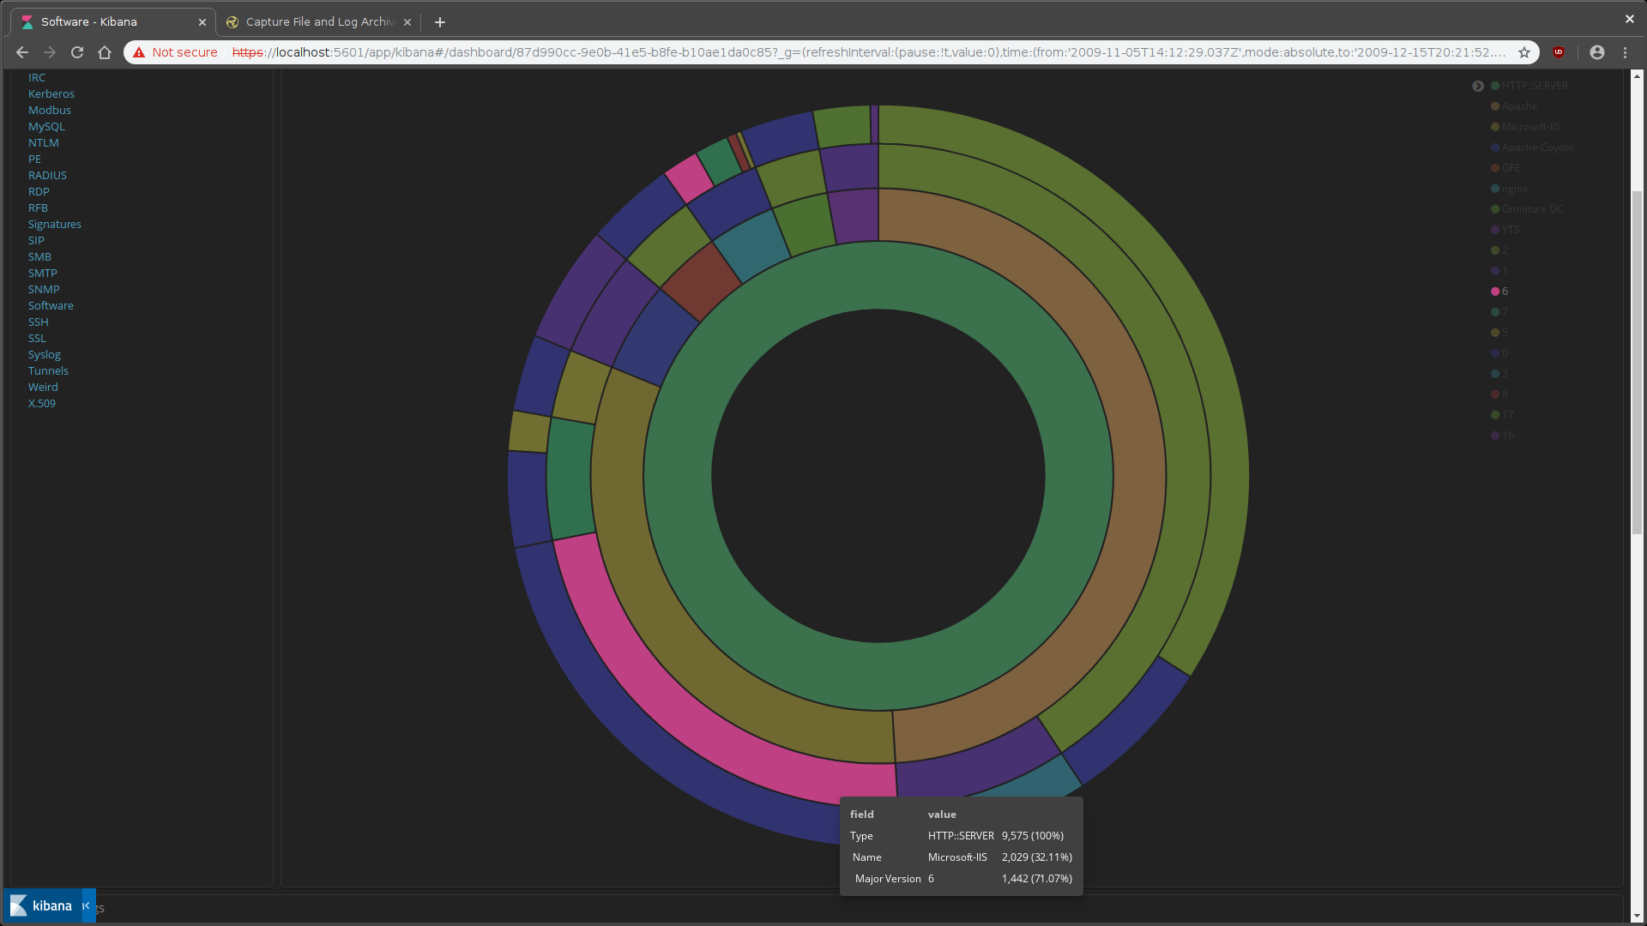Open a new browser tab

pyautogui.click(x=440, y=22)
